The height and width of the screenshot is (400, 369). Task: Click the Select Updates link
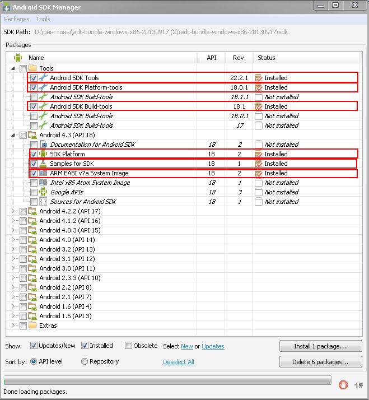(213, 346)
